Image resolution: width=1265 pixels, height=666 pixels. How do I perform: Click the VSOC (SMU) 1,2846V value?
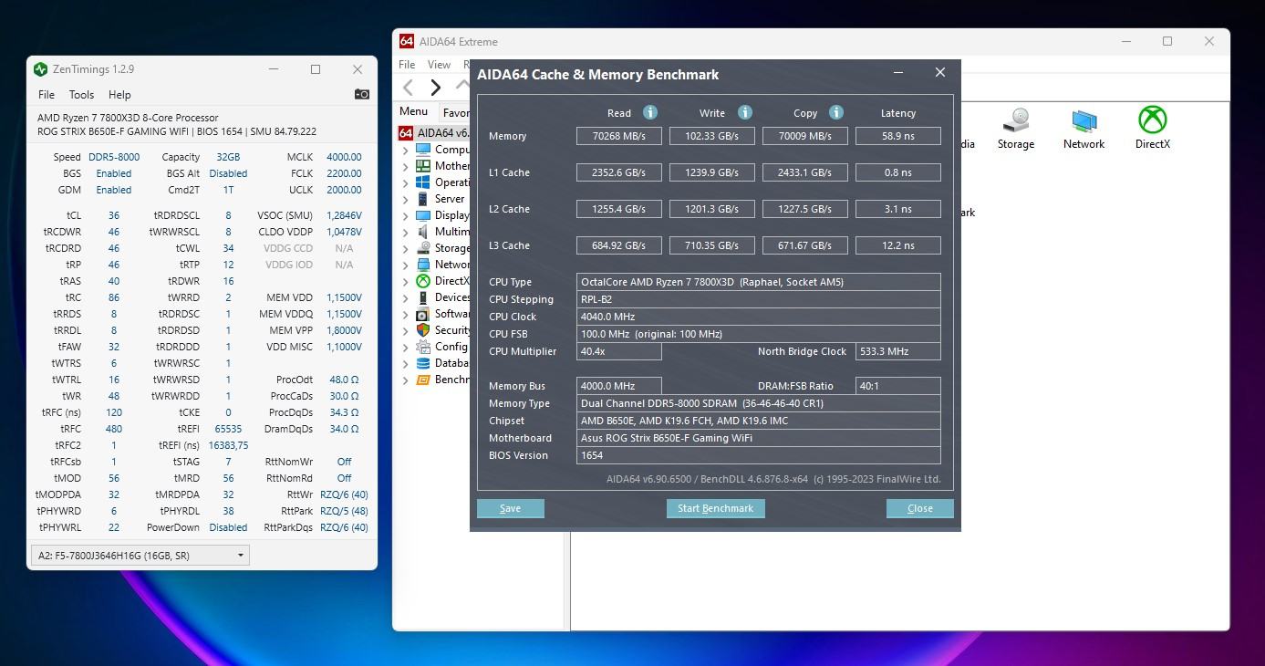[x=344, y=215]
